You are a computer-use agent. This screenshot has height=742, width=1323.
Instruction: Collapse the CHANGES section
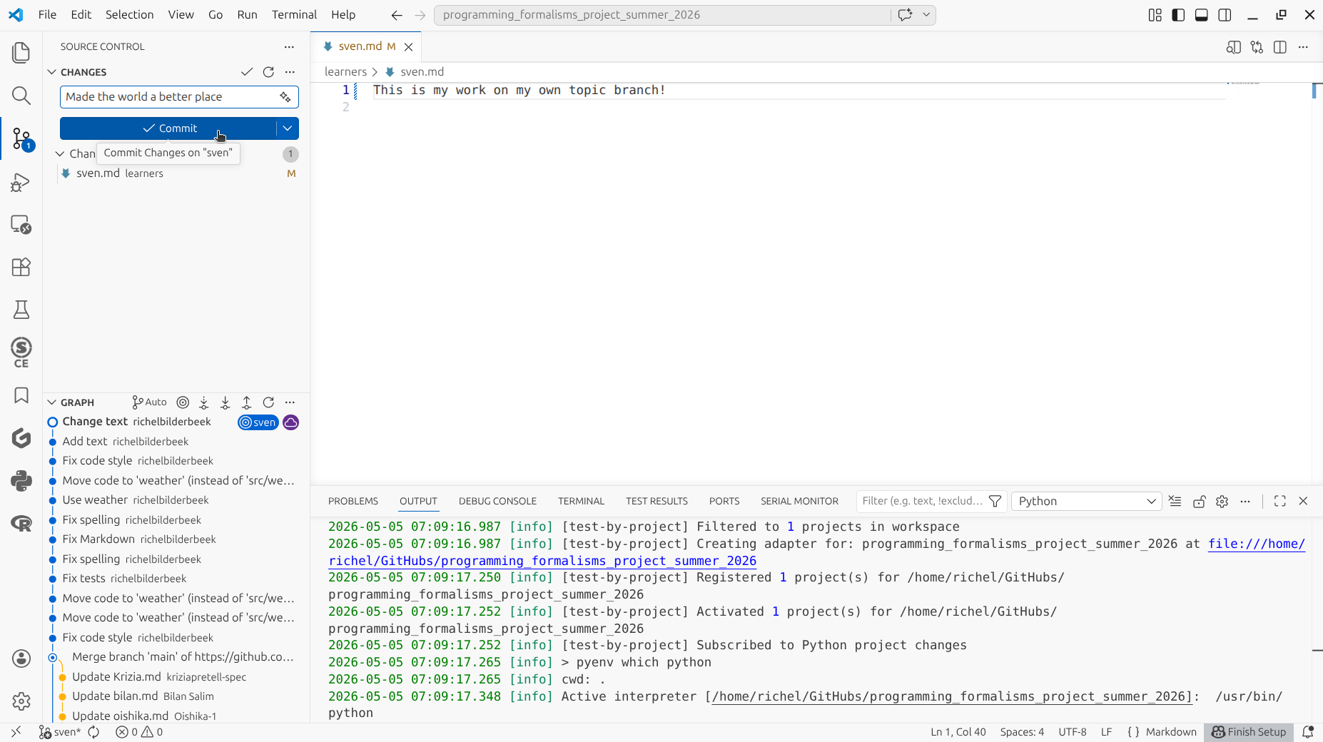click(52, 72)
